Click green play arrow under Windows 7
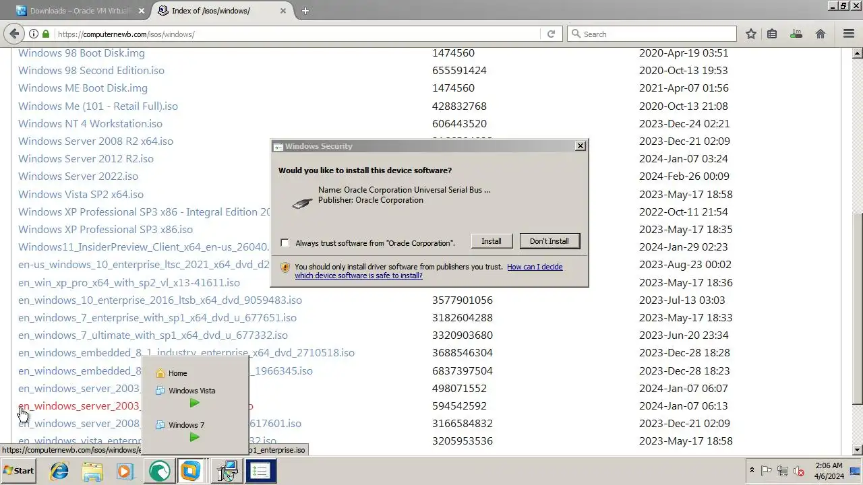This screenshot has width=863, height=485. (x=194, y=437)
